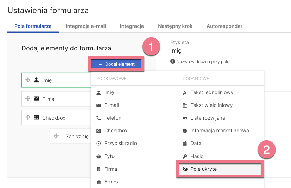Viewport: 291px width, 188px height.
Task: Click the key icon for Hasło
Action: tap(185, 156)
